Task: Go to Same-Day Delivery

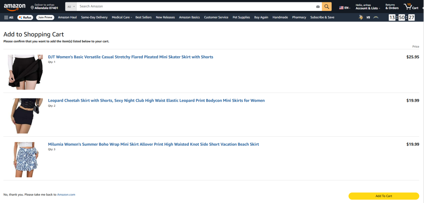Action: click(94, 17)
